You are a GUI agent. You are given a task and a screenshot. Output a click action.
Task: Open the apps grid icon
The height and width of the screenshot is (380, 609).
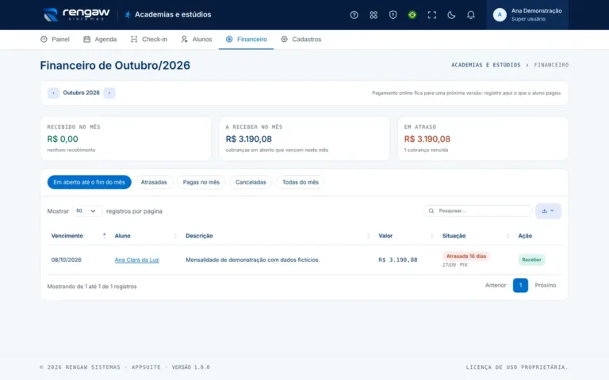coord(373,15)
